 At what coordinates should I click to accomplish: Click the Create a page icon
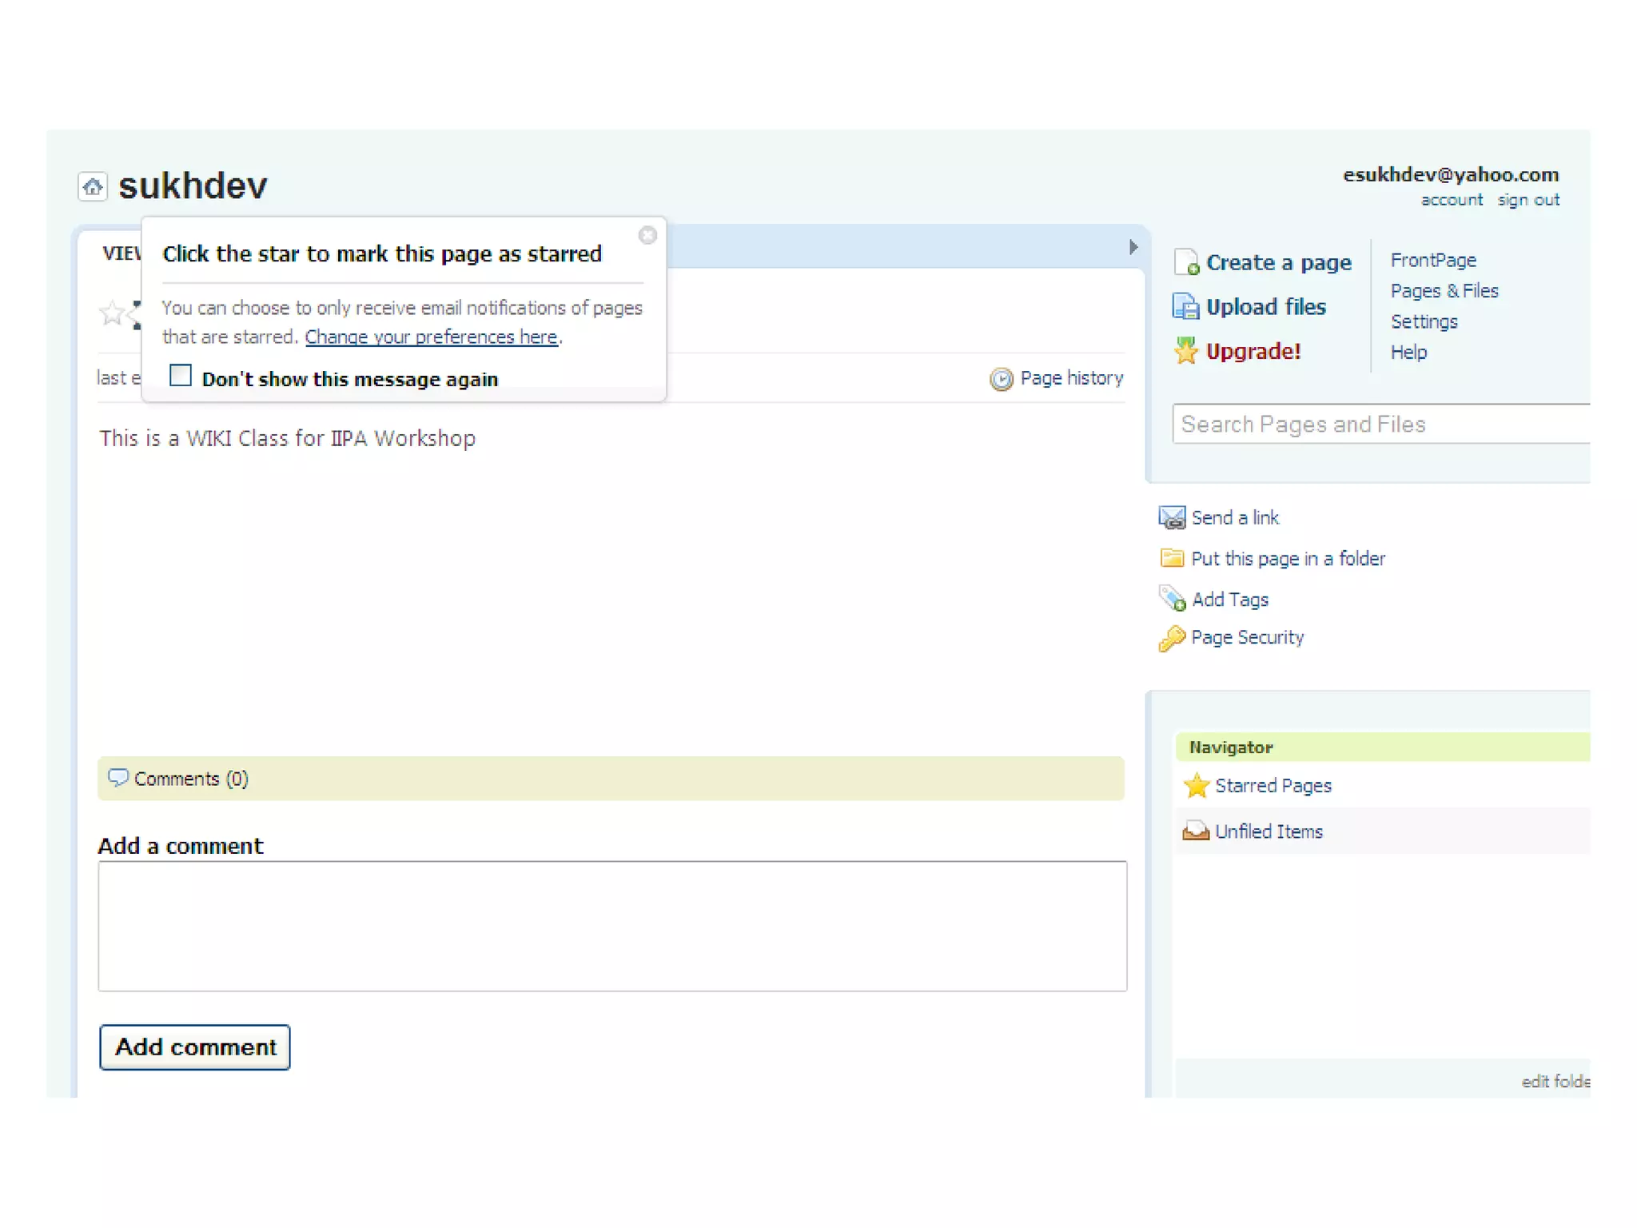1186,262
